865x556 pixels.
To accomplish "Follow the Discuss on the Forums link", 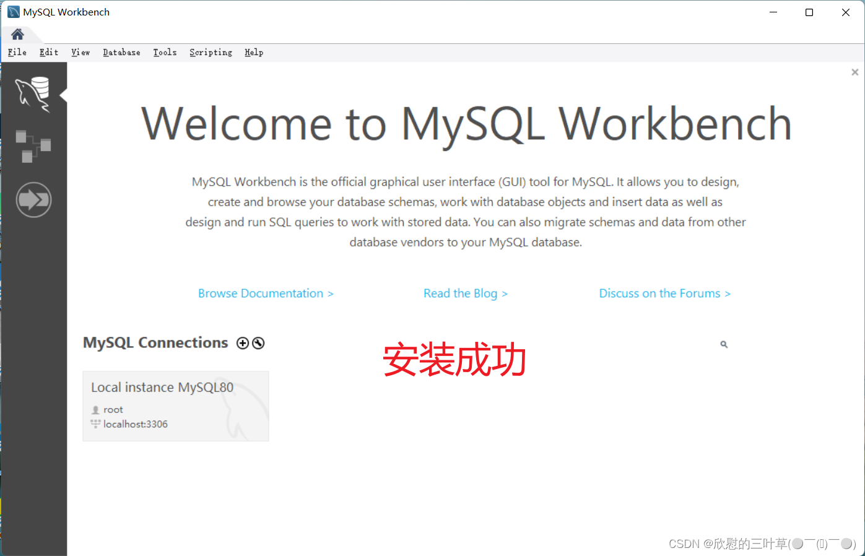I will [x=665, y=293].
